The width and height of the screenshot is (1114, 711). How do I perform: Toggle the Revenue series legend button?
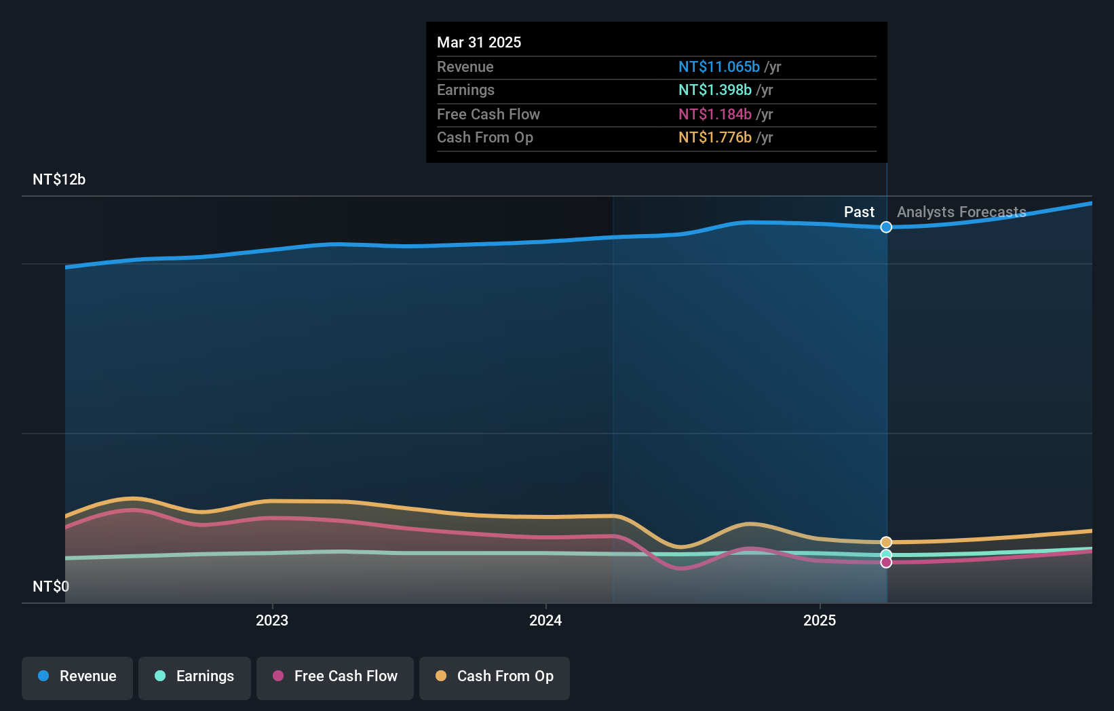[77, 678]
